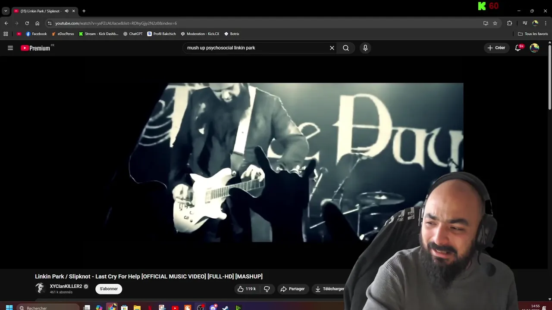Open the Chrome three-dot menu
Screen dimensions: 552x310
point(546,23)
